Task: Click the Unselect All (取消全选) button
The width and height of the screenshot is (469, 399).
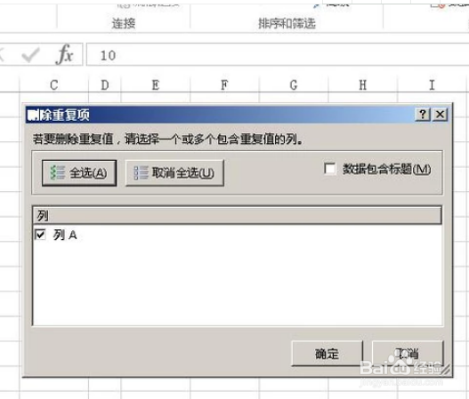Action: pos(174,173)
